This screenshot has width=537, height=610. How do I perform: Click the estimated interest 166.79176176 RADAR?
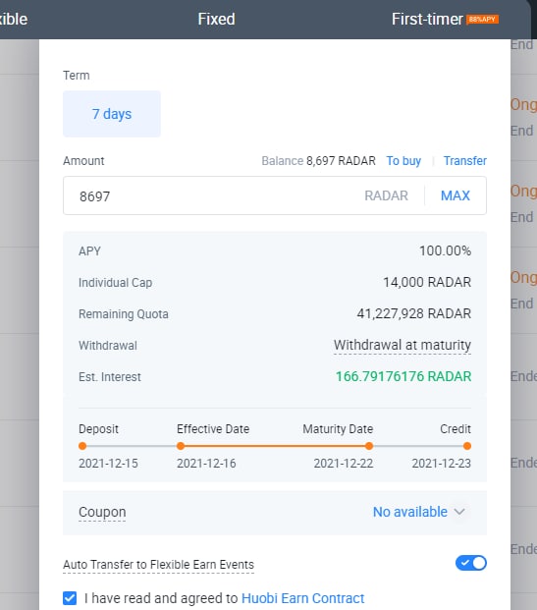(x=403, y=376)
